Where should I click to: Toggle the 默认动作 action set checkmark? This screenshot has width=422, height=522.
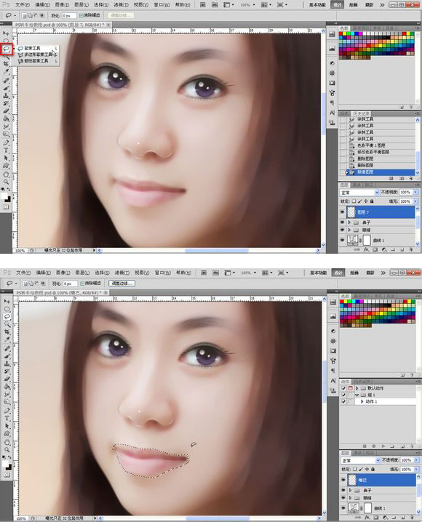[343, 388]
